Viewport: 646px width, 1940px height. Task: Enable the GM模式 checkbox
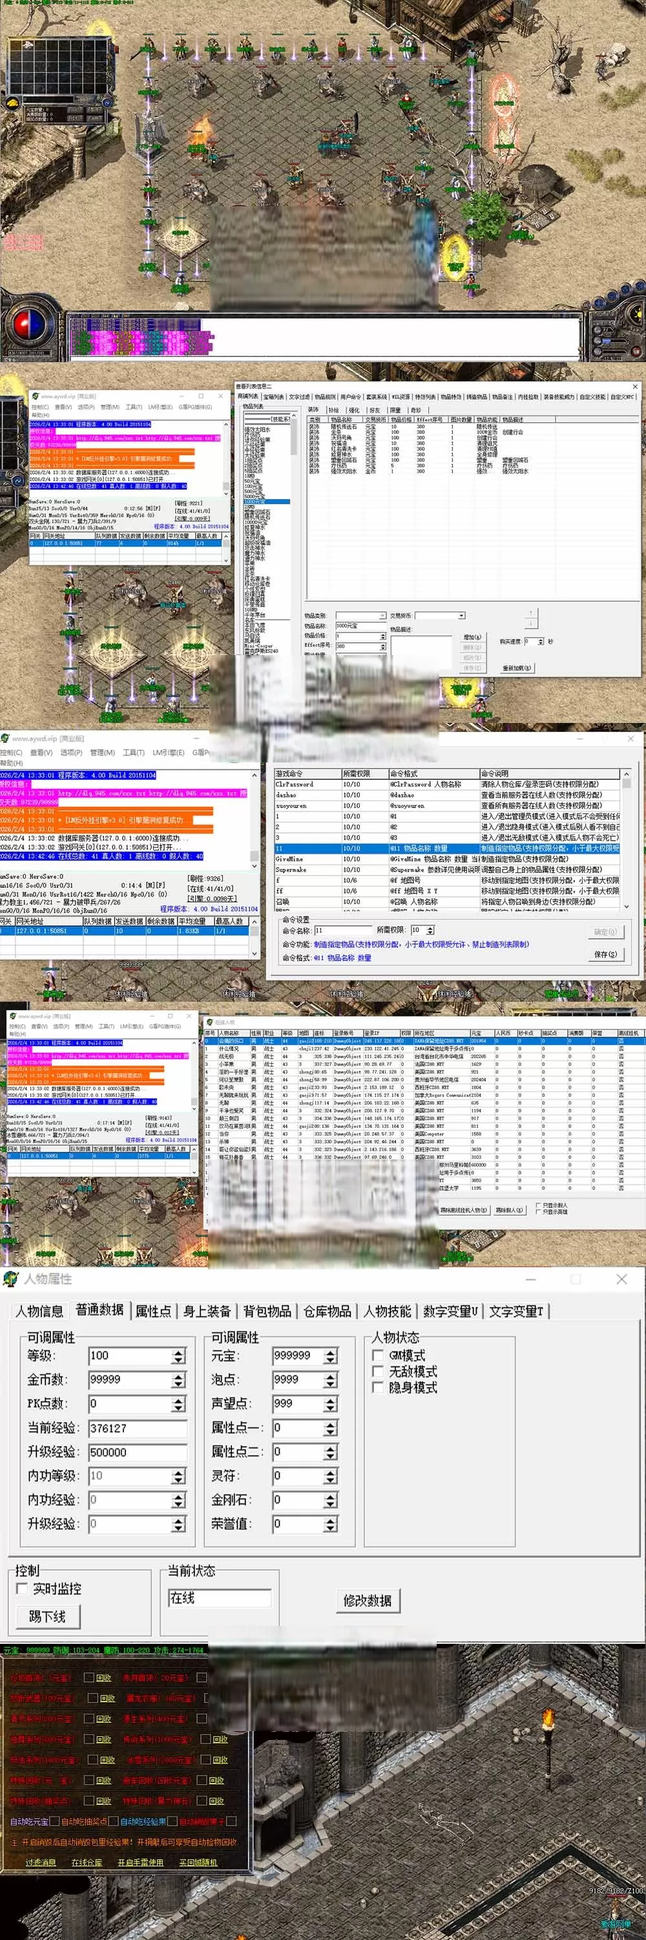pos(379,1355)
